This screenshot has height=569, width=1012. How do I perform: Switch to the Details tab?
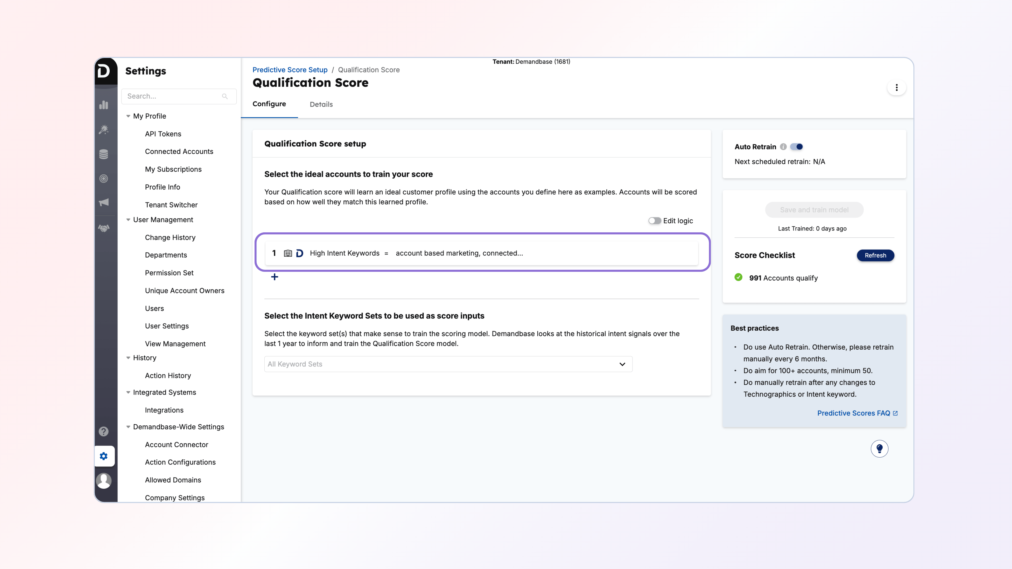point(321,105)
